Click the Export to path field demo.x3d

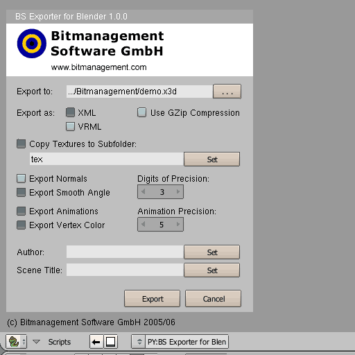[139, 92]
